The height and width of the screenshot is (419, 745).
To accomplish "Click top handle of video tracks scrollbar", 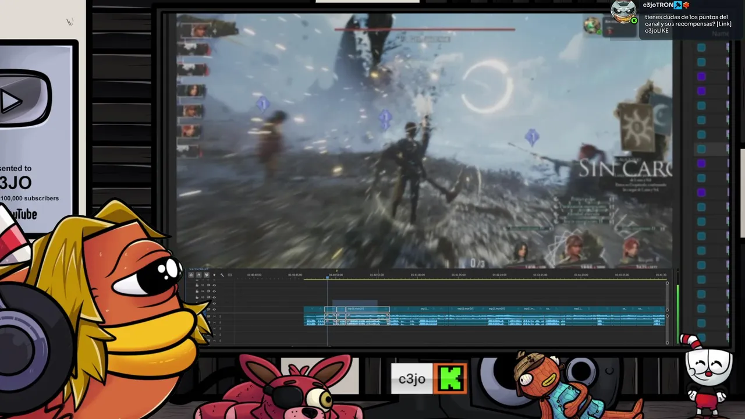I will pyautogui.click(x=667, y=283).
